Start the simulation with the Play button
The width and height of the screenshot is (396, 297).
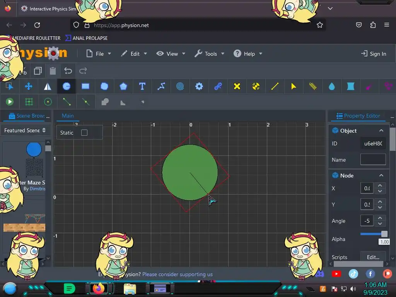click(x=10, y=102)
